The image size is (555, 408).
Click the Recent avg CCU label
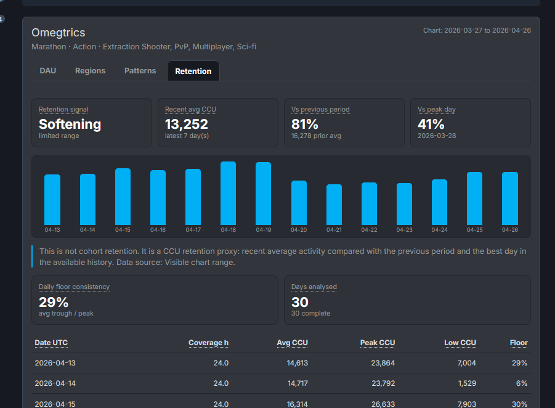(x=190, y=110)
